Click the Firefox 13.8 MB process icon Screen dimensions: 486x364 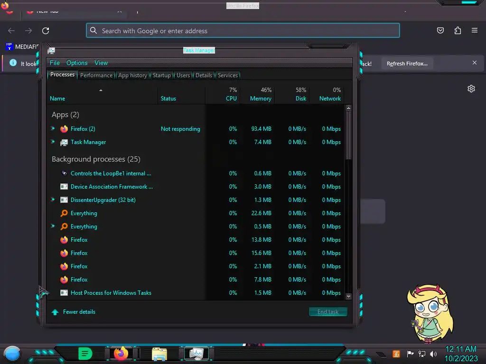pos(64,240)
